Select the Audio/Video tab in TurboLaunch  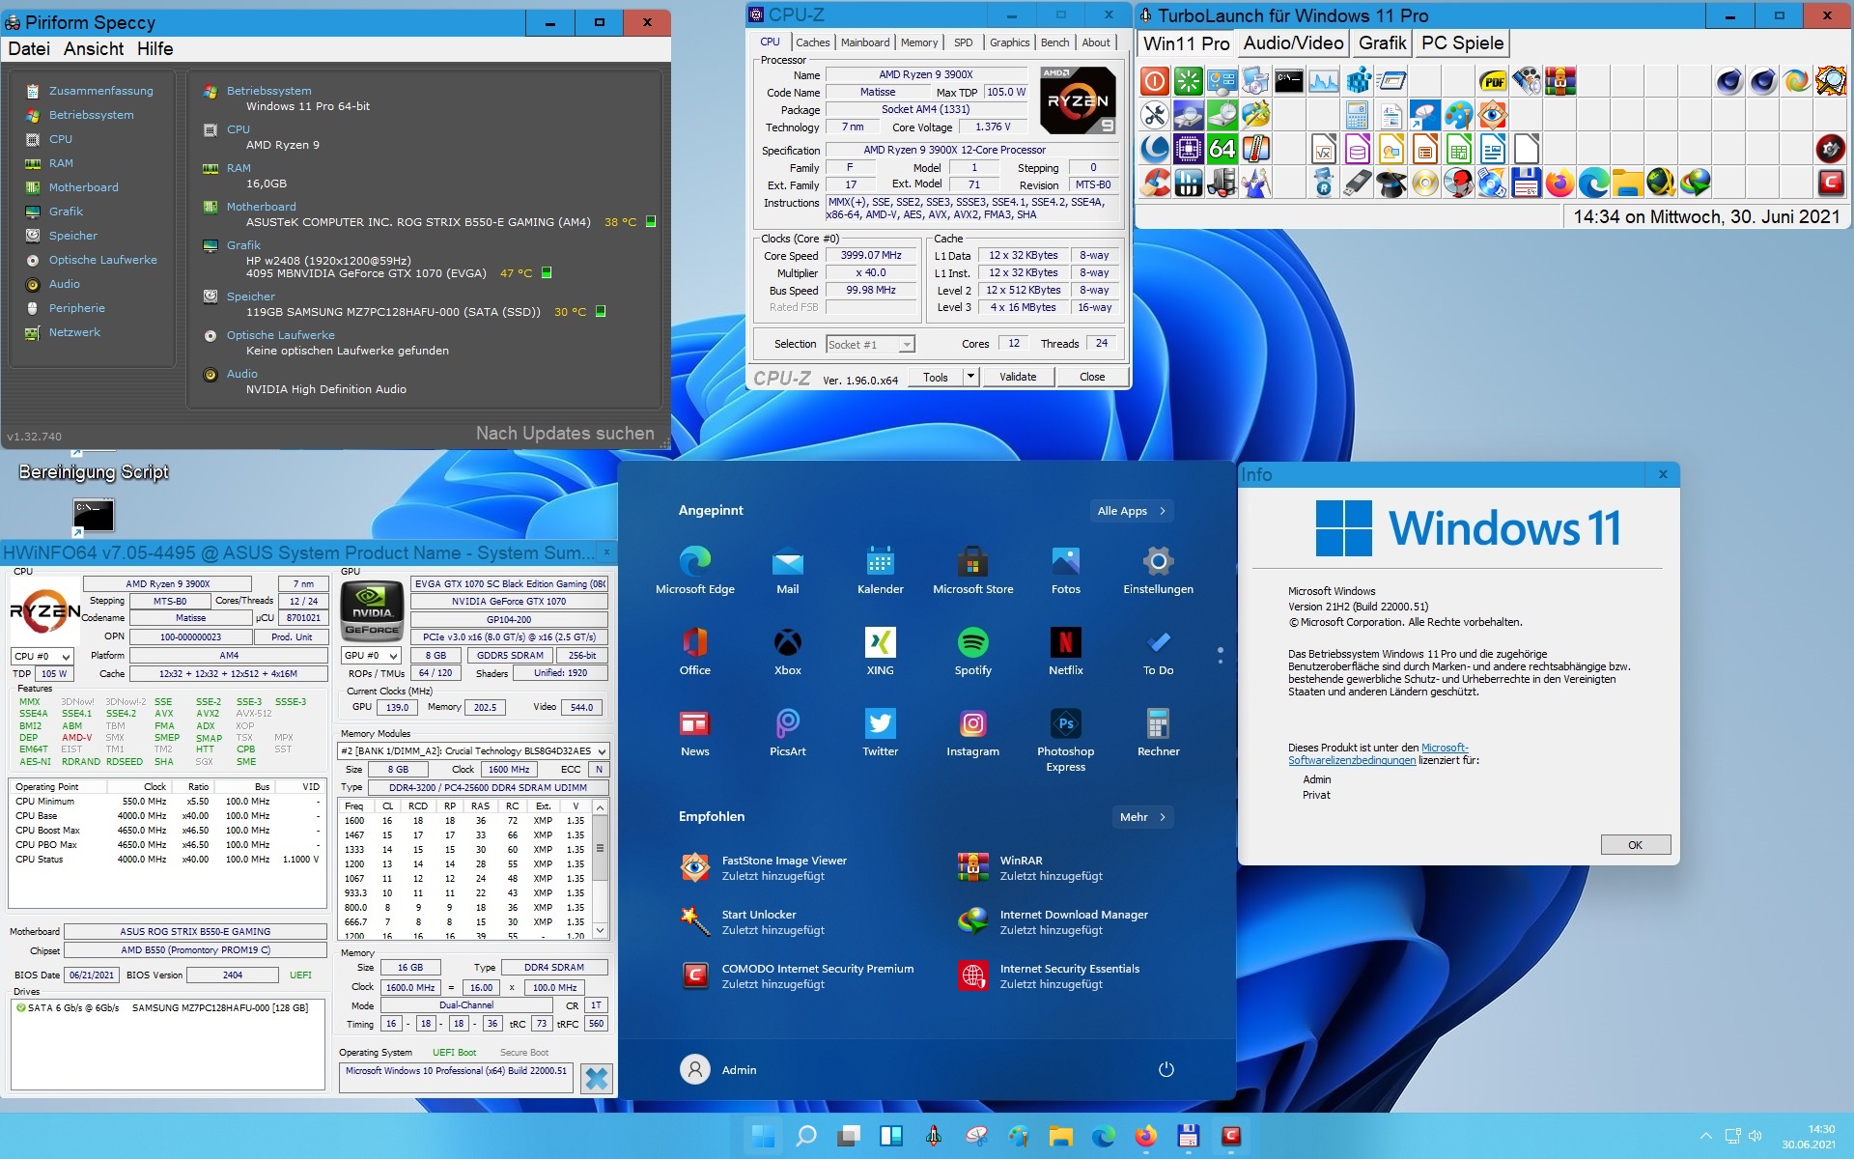[1292, 43]
